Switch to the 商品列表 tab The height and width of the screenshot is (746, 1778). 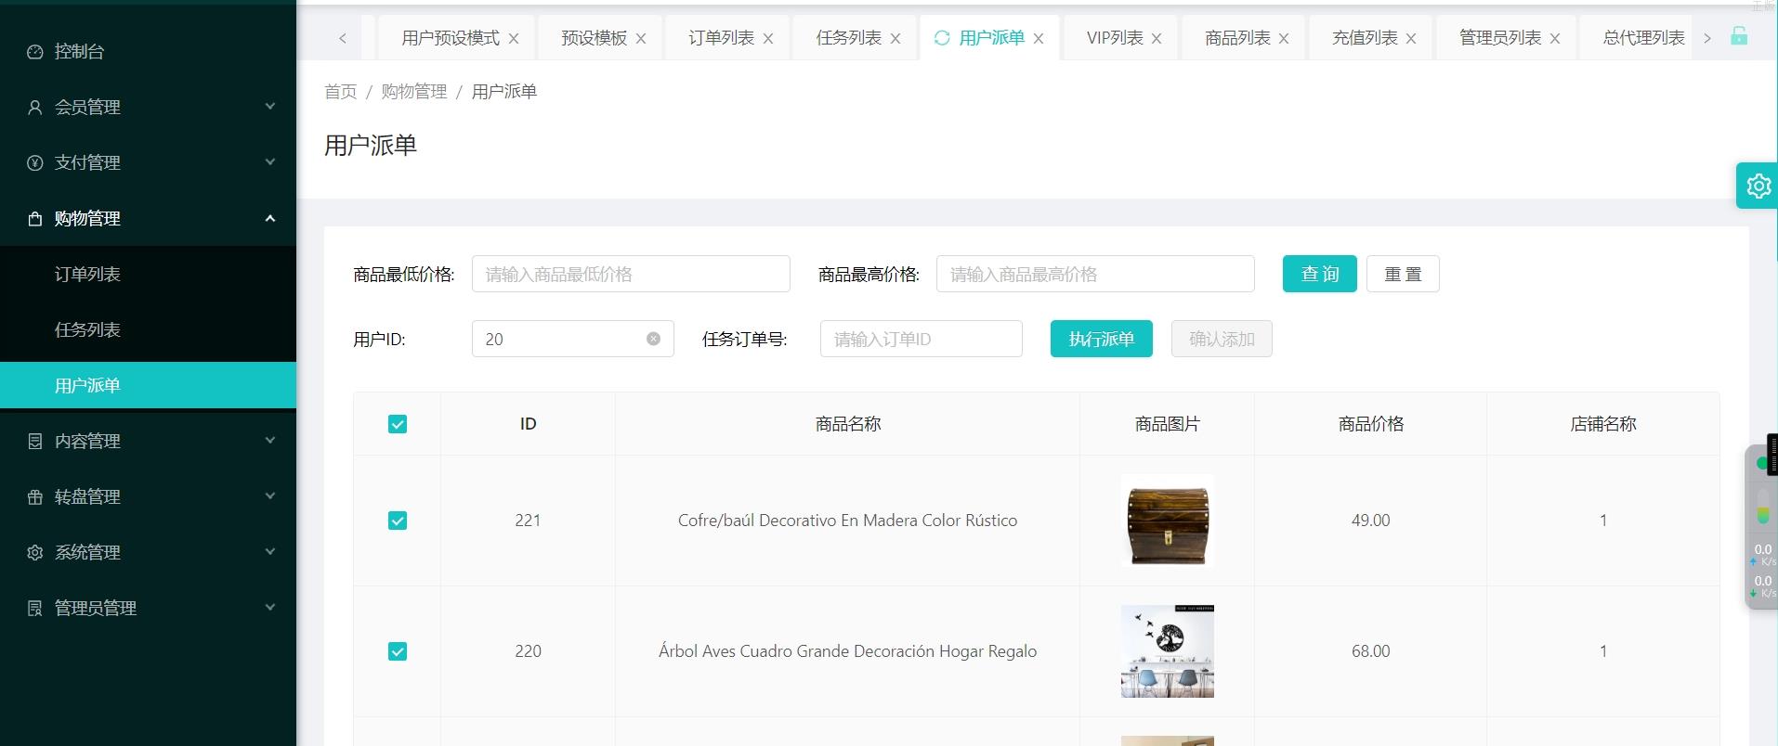(x=1236, y=38)
